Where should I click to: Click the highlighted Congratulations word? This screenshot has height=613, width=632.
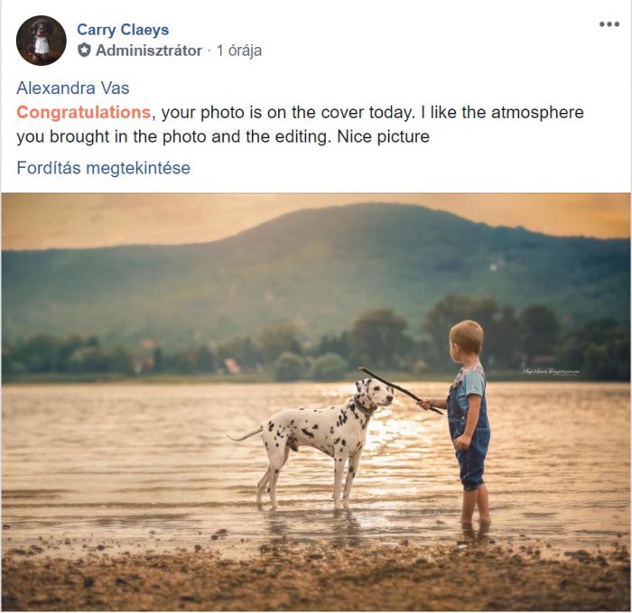pyautogui.click(x=83, y=113)
